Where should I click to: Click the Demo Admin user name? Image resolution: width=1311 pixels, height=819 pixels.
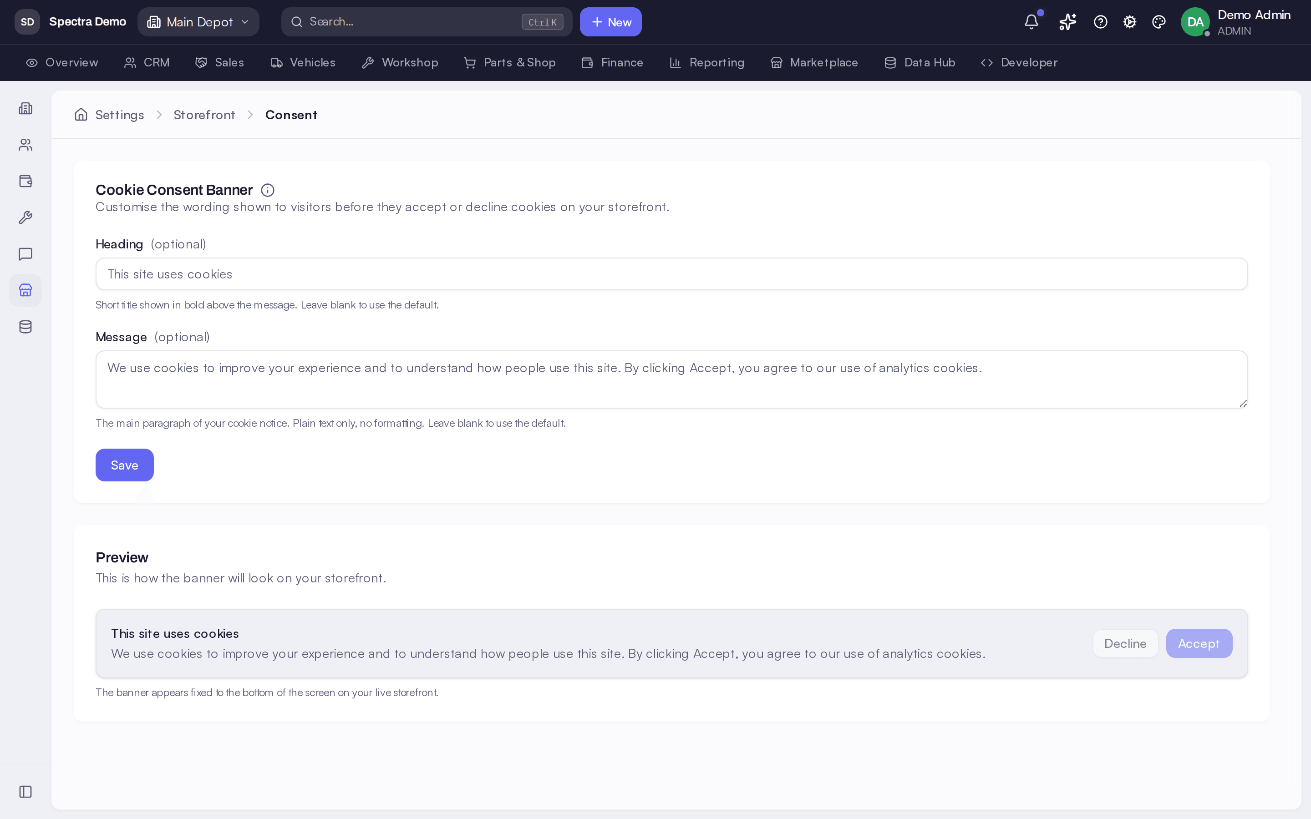(x=1254, y=15)
